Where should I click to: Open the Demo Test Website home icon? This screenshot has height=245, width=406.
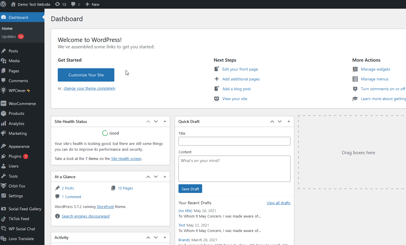(x=13, y=4)
